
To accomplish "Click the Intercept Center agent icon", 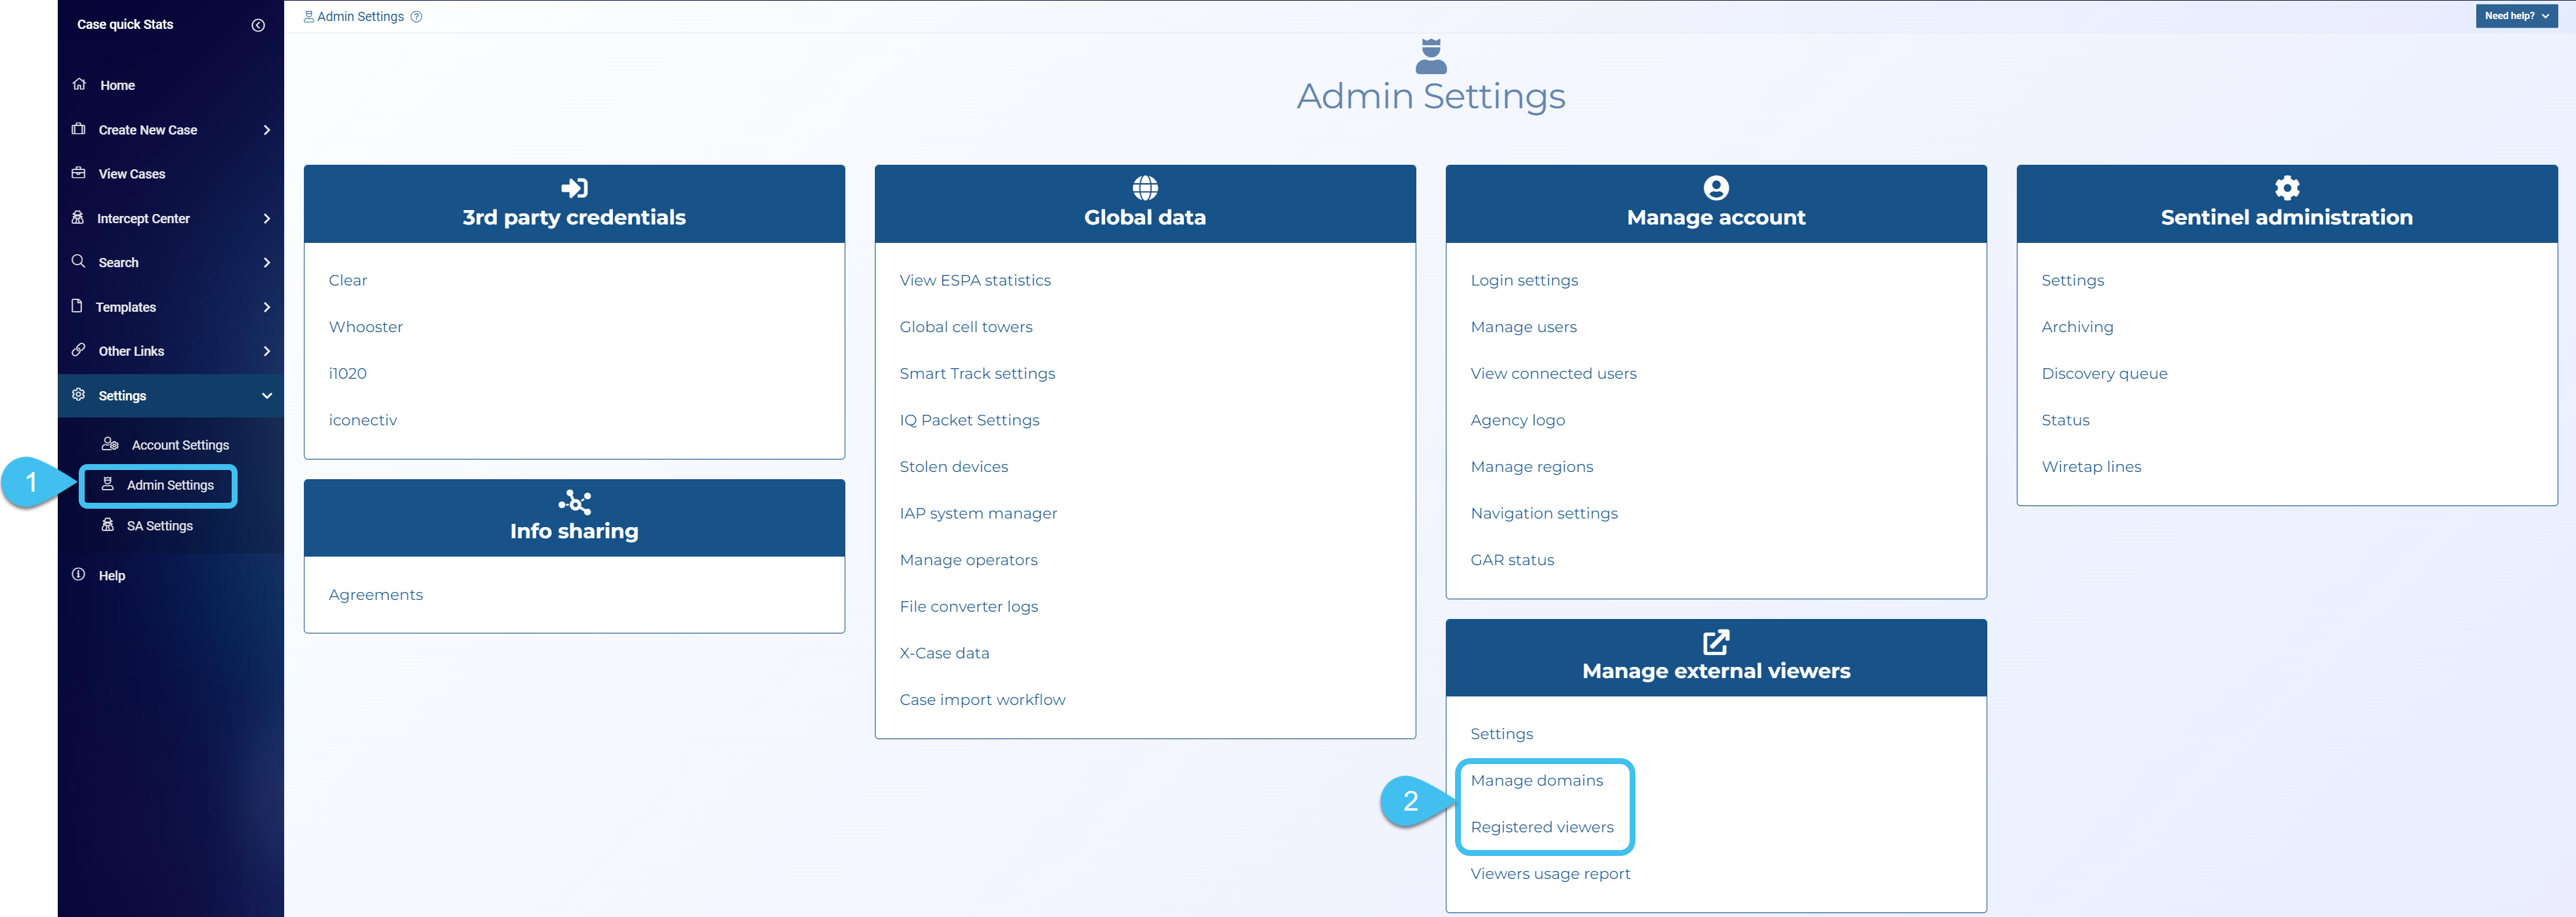I will (x=78, y=217).
